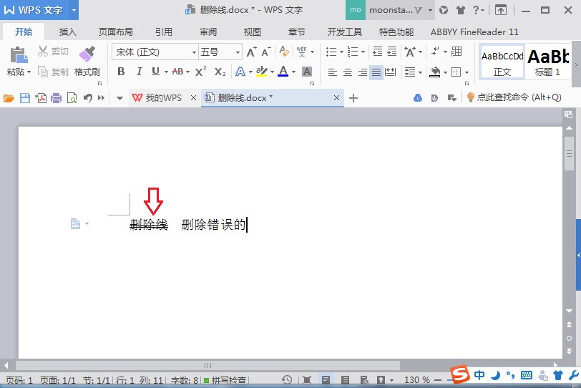Click the Paste clipboard icon

(19, 55)
